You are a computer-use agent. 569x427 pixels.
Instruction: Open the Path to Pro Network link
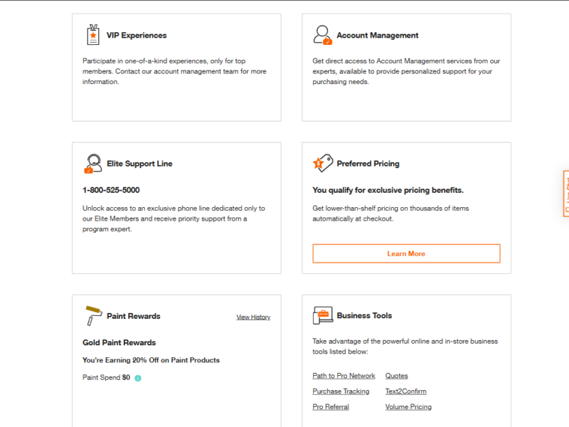344,376
